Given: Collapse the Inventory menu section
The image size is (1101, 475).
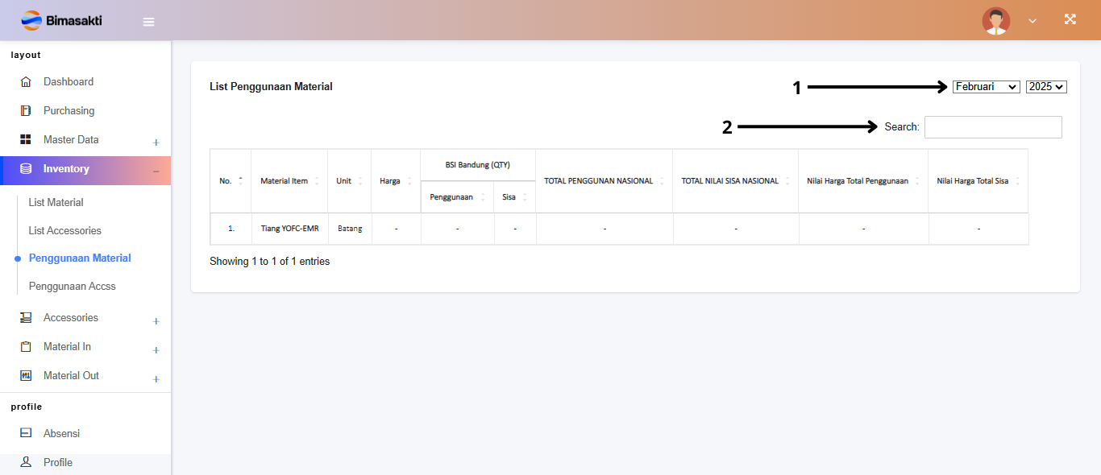Looking at the screenshot, I should click(x=156, y=171).
